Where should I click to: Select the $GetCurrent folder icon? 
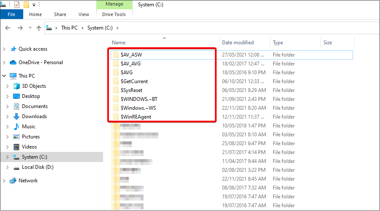116,81
